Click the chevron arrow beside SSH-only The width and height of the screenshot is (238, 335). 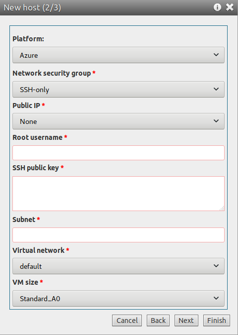[x=216, y=89]
